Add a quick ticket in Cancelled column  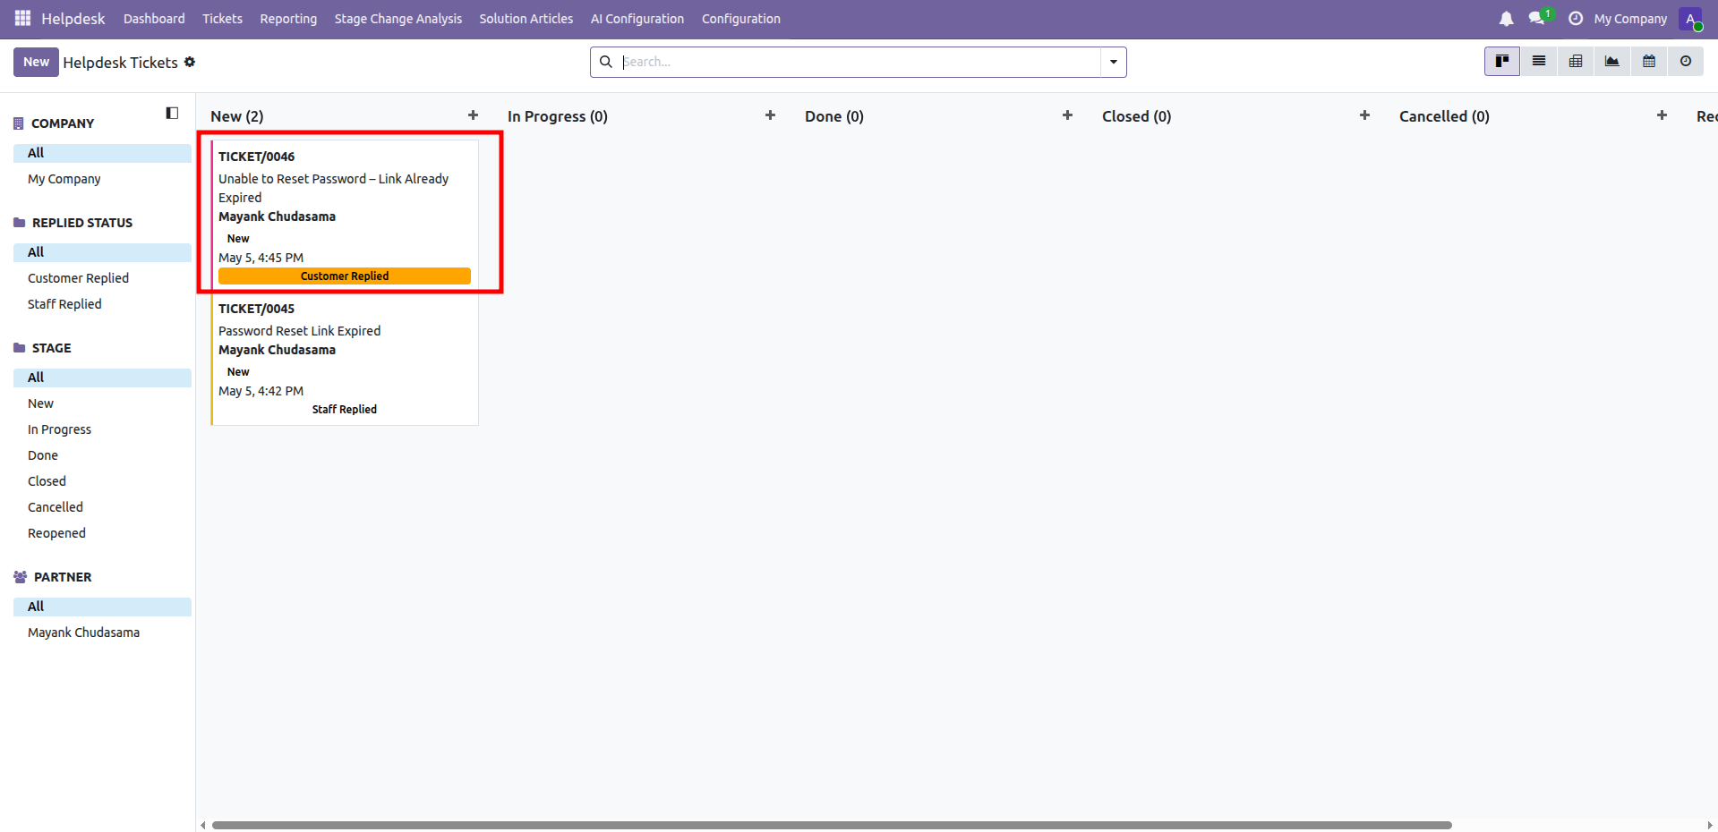click(1662, 115)
